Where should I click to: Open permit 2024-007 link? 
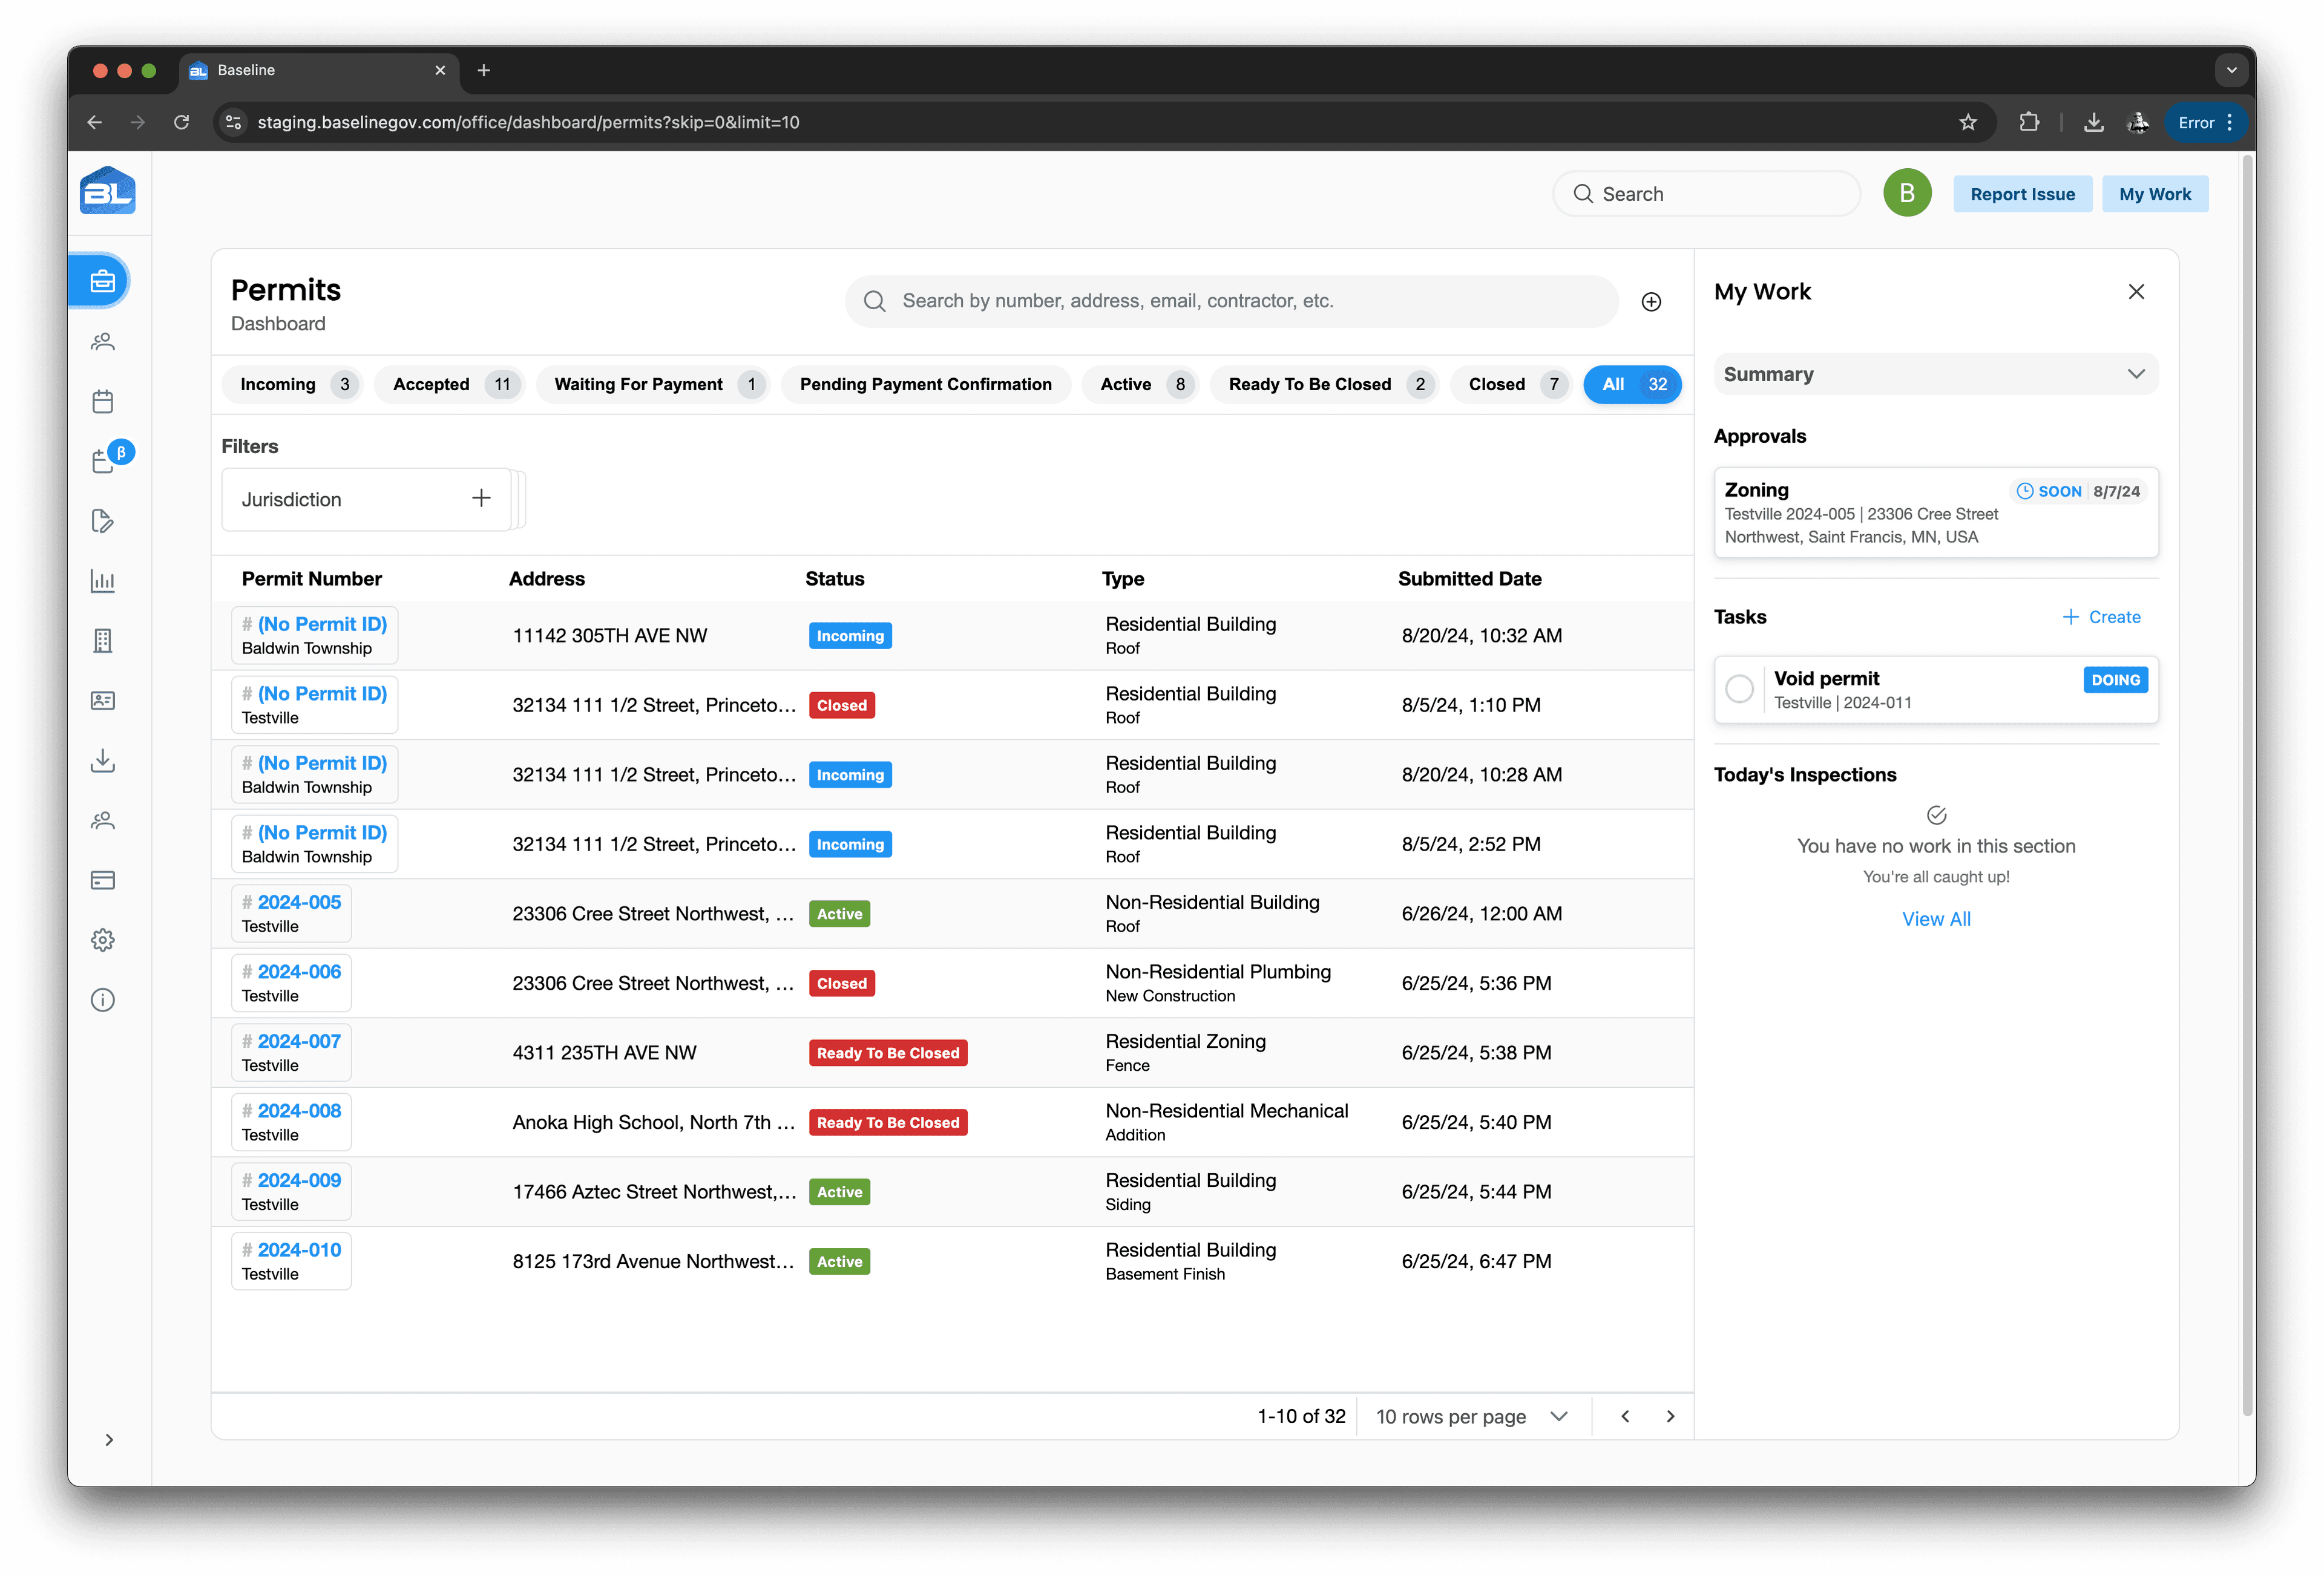(x=298, y=1041)
